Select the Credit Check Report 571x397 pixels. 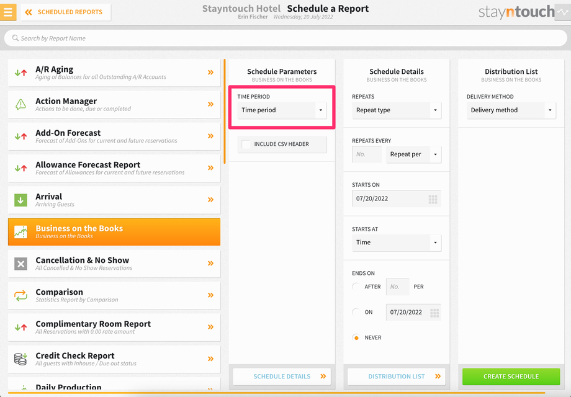coord(114,359)
